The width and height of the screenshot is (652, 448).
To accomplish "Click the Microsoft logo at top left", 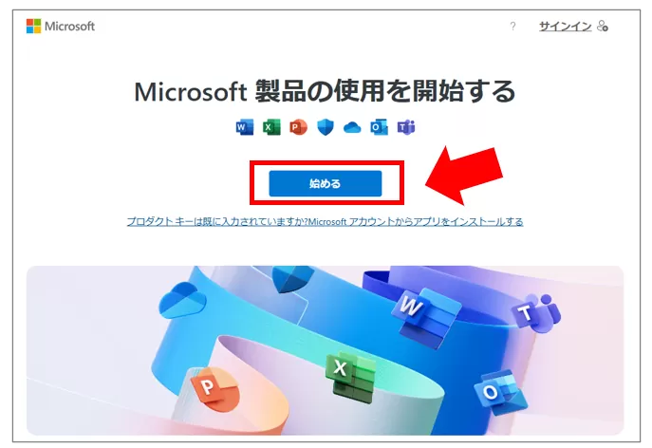I will [x=61, y=27].
